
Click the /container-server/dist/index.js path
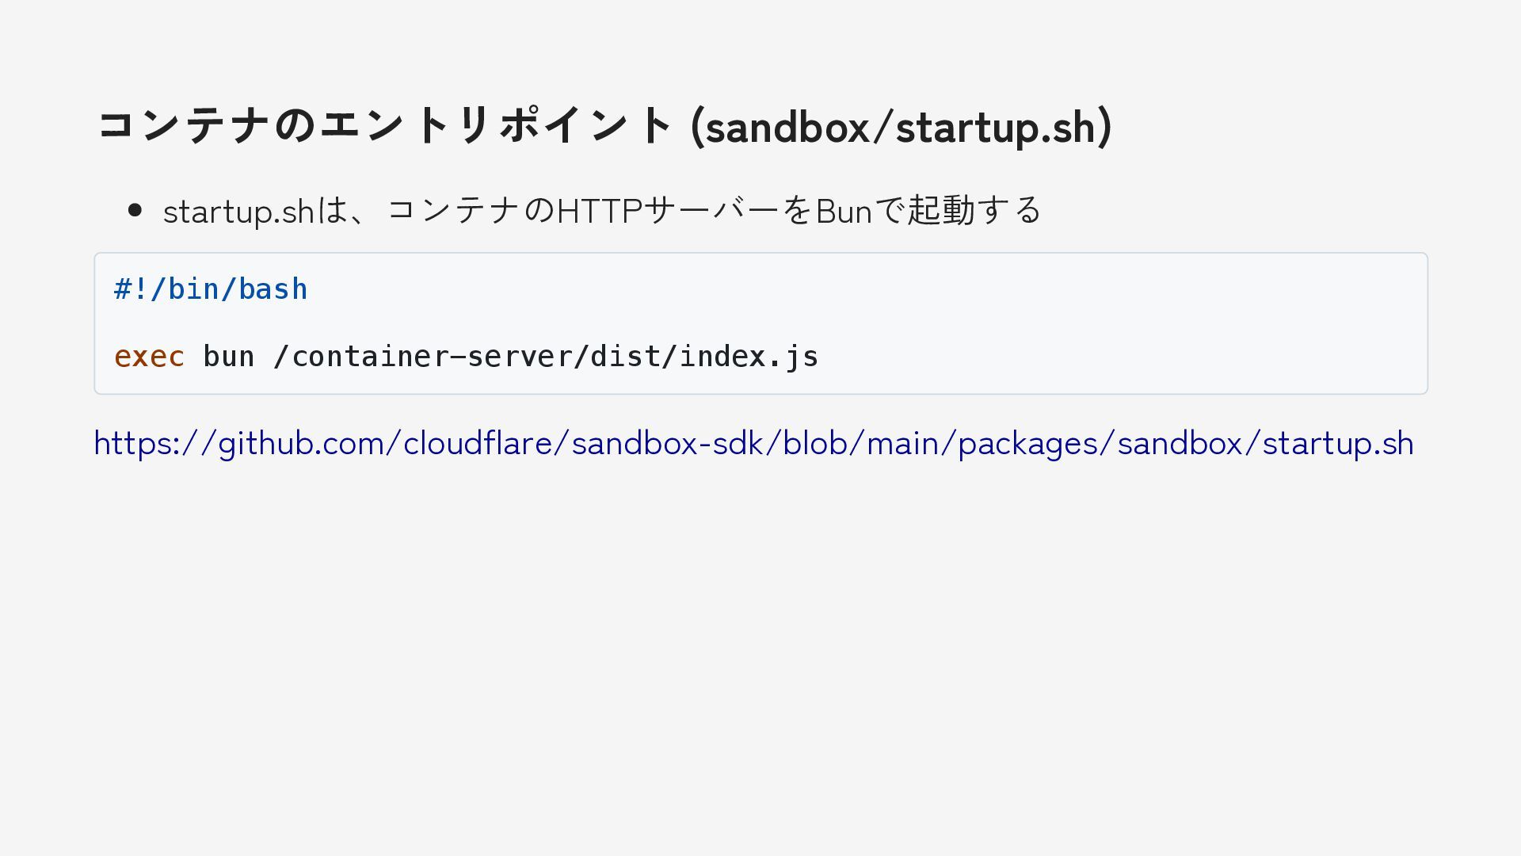(546, 357)
